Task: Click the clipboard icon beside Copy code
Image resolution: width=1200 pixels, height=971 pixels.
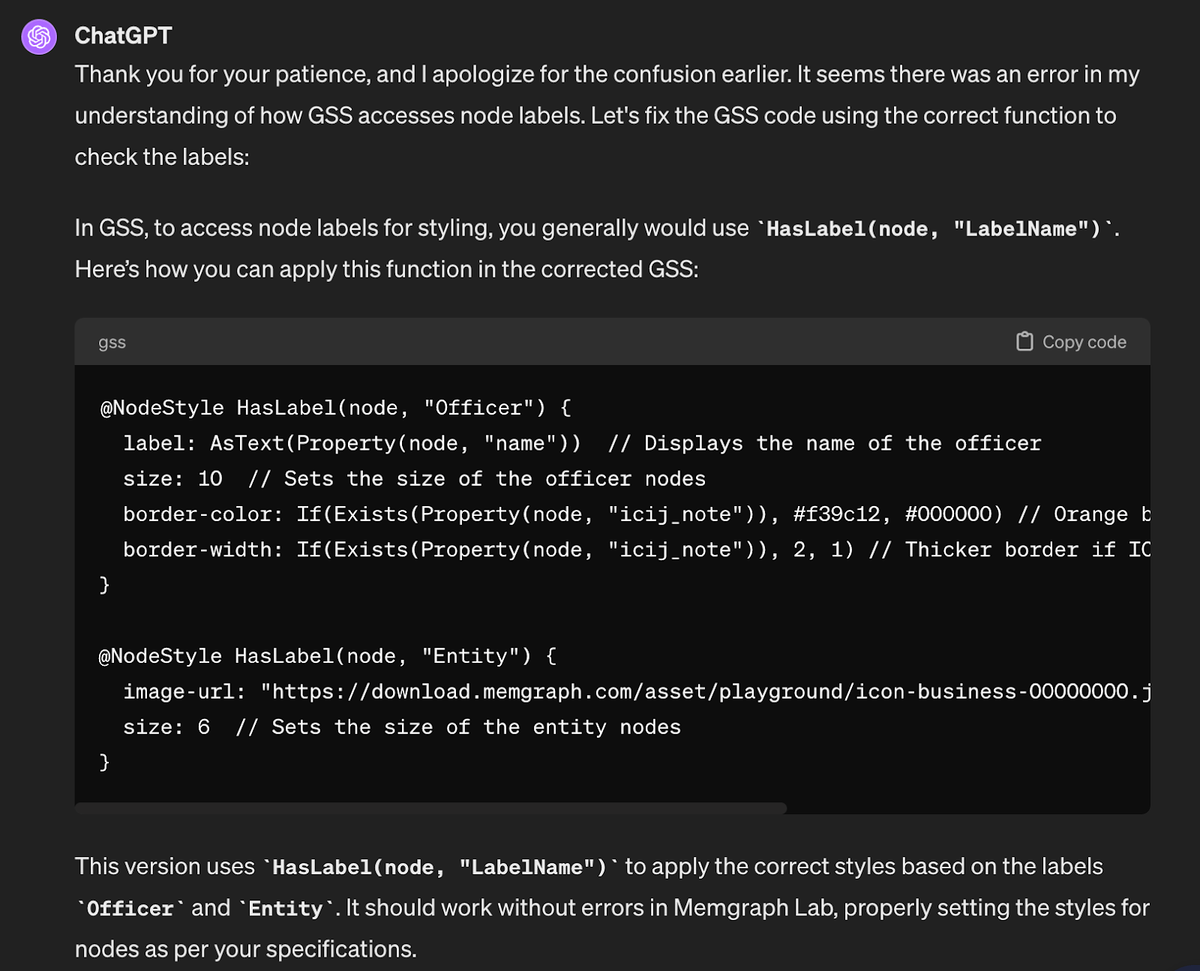Action: (x=1024, y=341)
